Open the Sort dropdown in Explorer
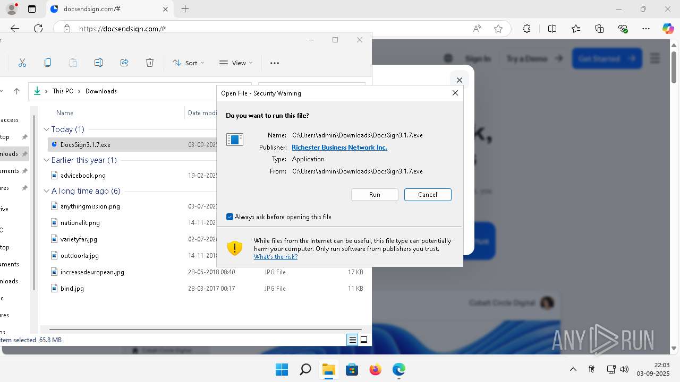The width and height of the screenshot is (680, 382). tap(189, 63)
